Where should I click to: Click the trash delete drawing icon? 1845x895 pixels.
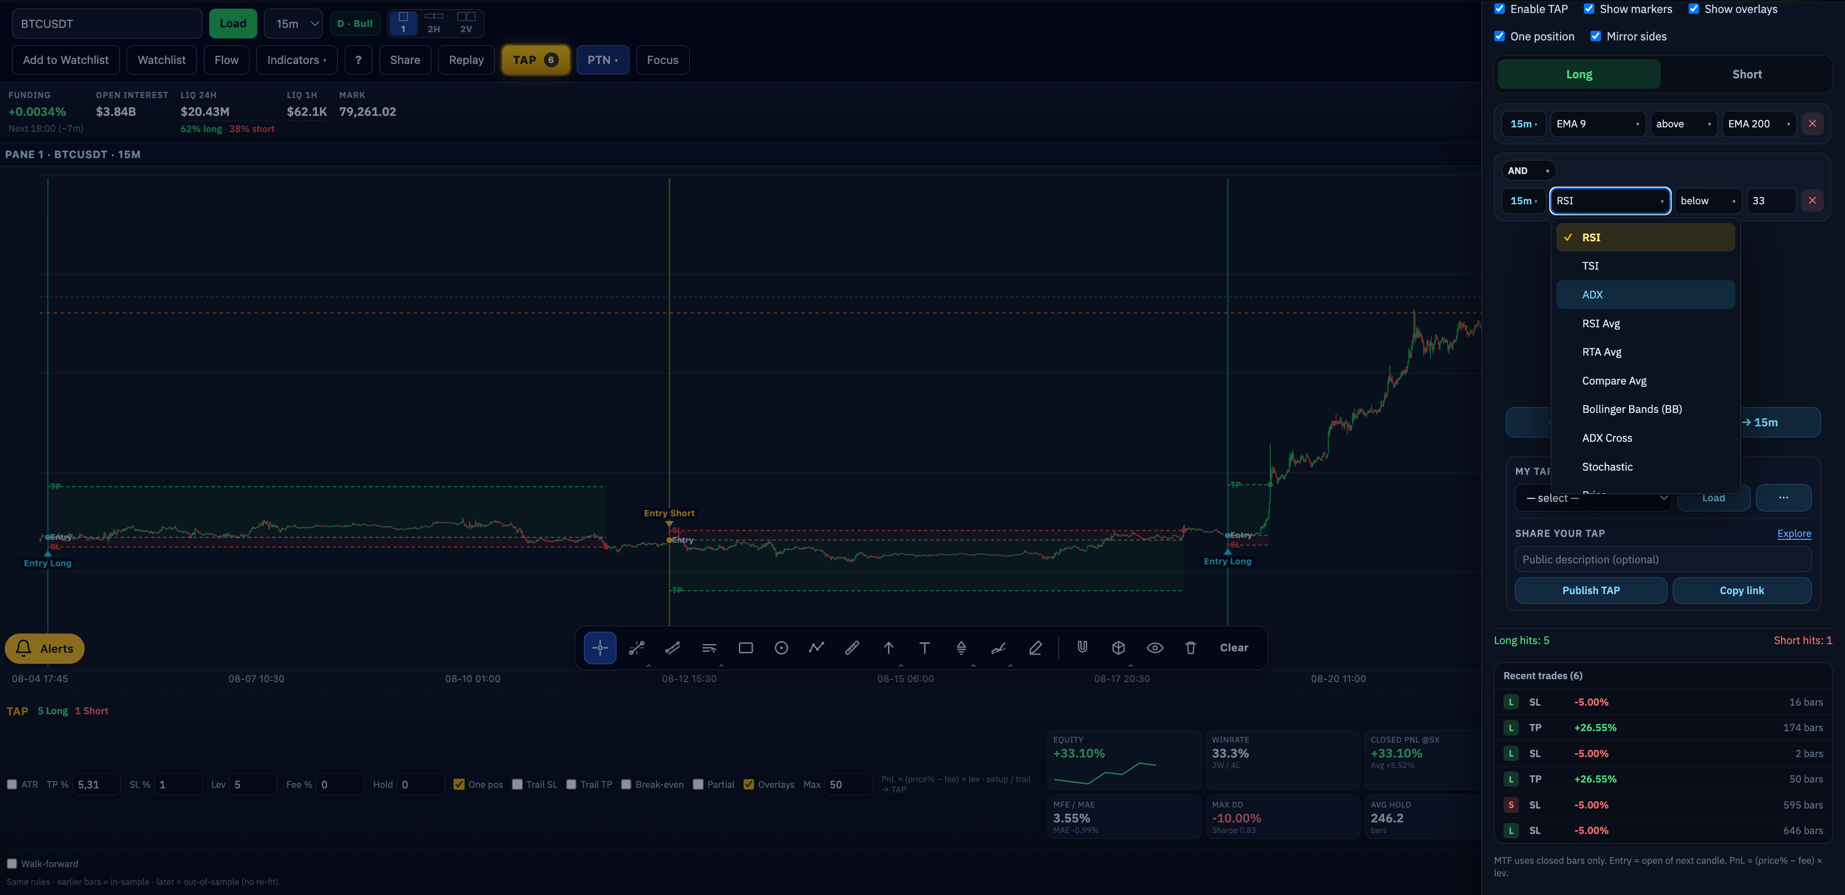(x=1190, y=647)
